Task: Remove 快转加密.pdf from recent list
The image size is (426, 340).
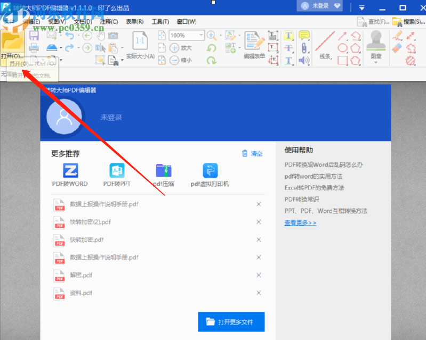Action: pyautogui.click(x=259, y=239)
